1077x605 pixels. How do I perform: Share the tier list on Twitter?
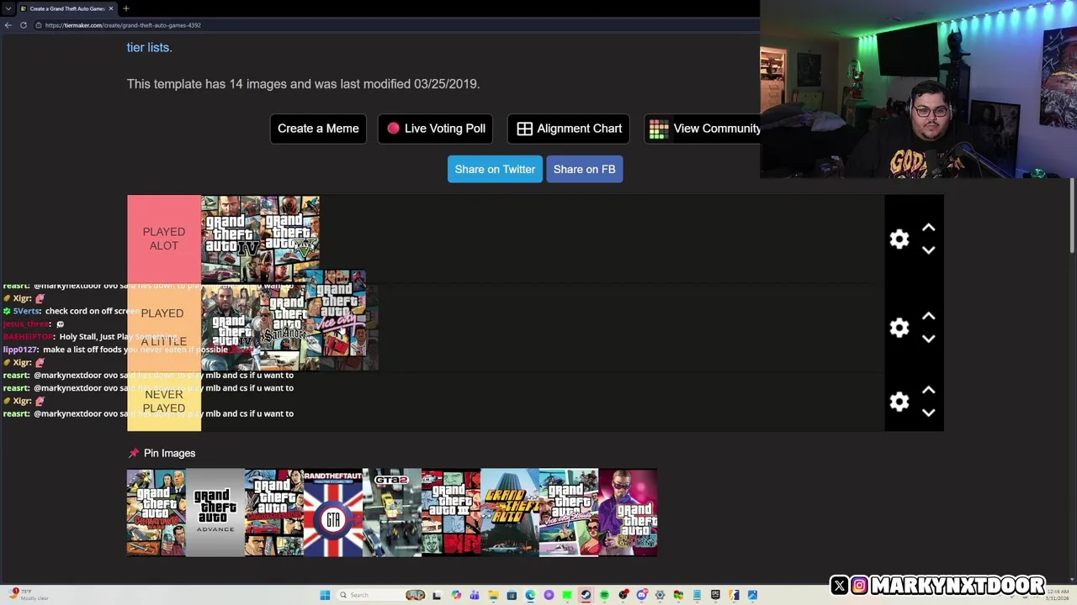(x=495, y=169)
